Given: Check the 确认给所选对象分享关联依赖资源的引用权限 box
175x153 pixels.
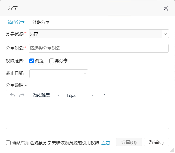Looking at the screenshot, I should coord(8,142).
